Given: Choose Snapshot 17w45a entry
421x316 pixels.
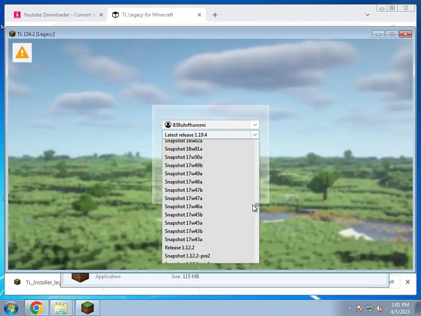Looking at the screenshot, I should [208, 223].
